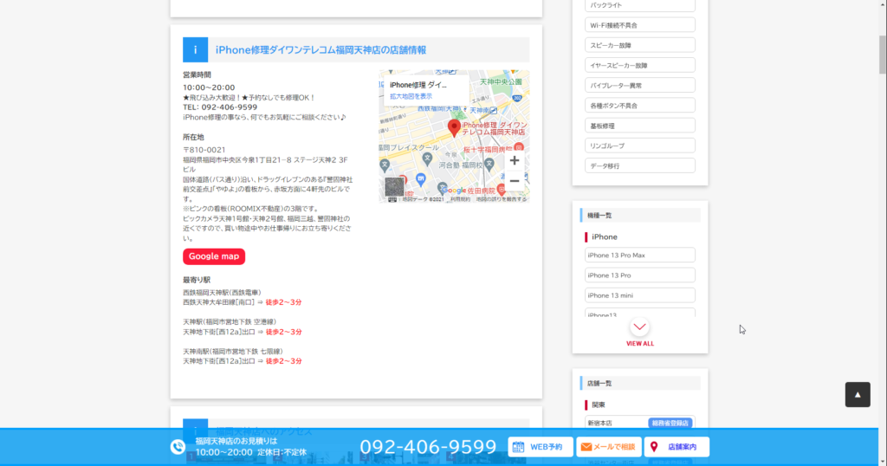Open データ移行 in the sidebar

[x=640, y=165]
